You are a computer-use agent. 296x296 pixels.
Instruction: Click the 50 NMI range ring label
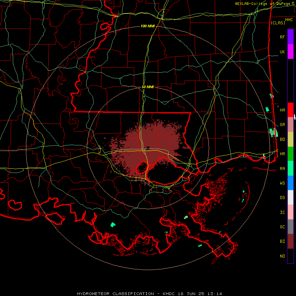coord(148,87)
